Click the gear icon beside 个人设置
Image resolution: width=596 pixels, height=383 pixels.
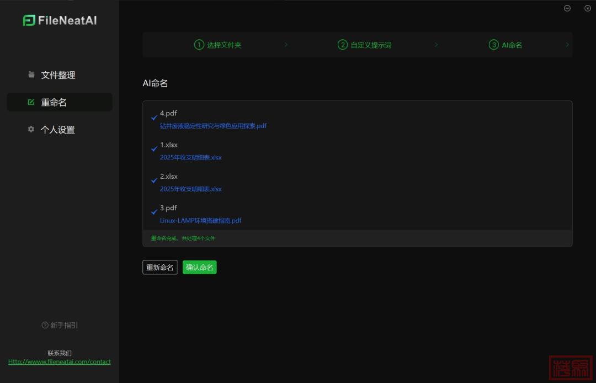coord(31,129)
